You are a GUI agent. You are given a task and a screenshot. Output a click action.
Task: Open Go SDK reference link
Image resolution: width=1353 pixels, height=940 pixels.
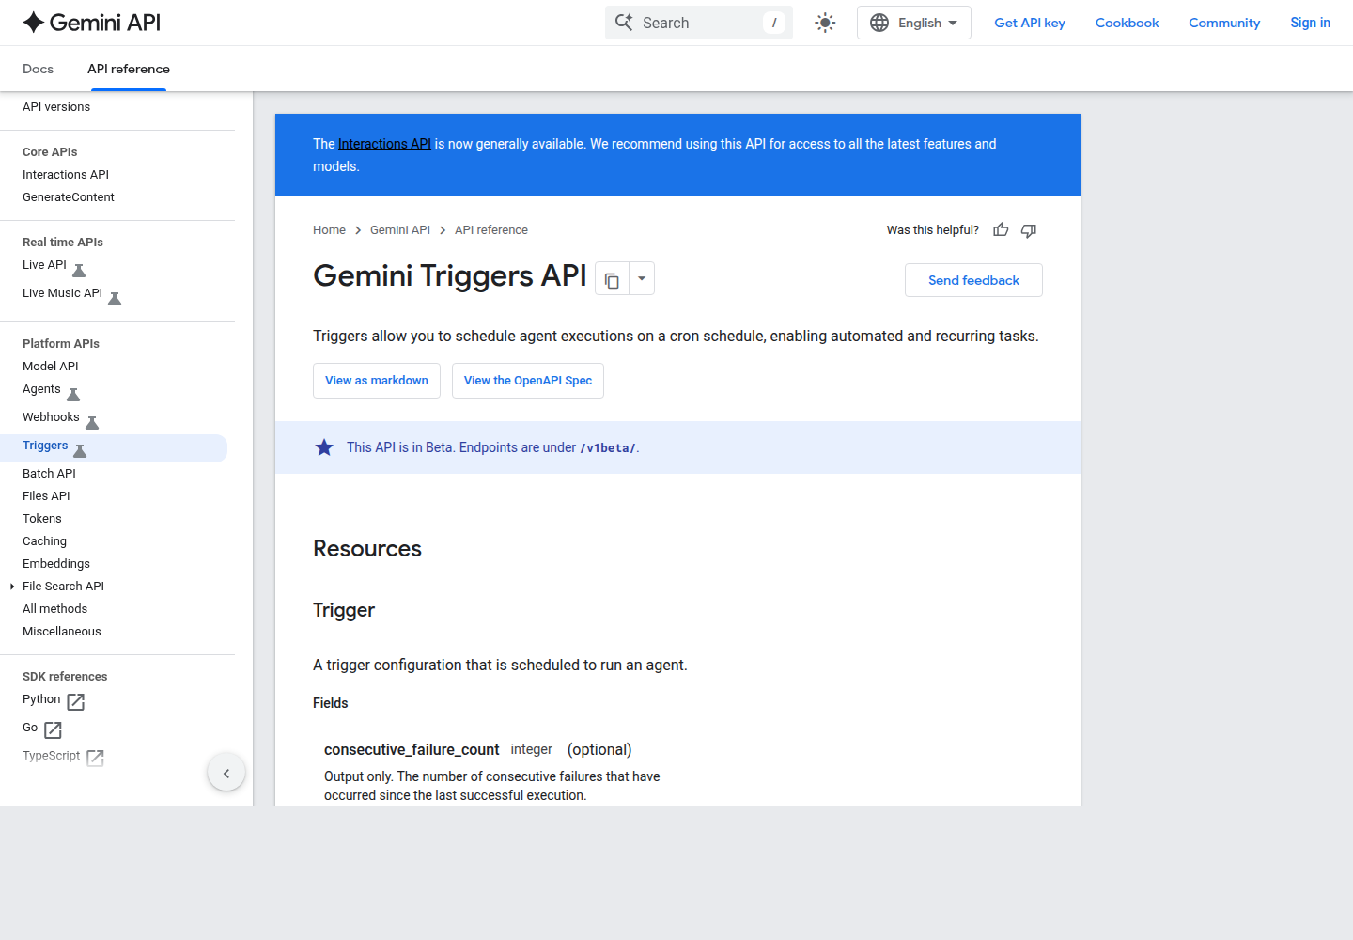(x=30, y=728)
